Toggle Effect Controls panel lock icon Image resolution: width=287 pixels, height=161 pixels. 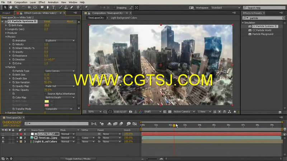(x=21, y=13)
